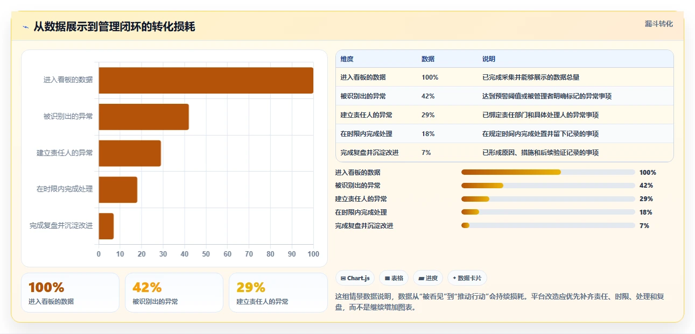Click the 漏斗转化 label in the header
This screenshot has width=695, height=334.
(x=659, y=24)
